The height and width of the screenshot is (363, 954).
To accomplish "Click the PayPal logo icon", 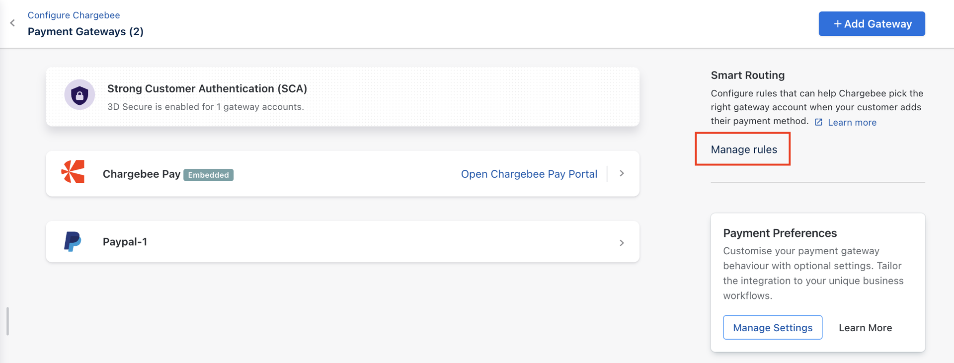I will point(73,241).
